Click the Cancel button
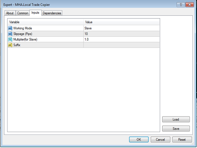This screenshot has height=148, width=197. [160, 140]
